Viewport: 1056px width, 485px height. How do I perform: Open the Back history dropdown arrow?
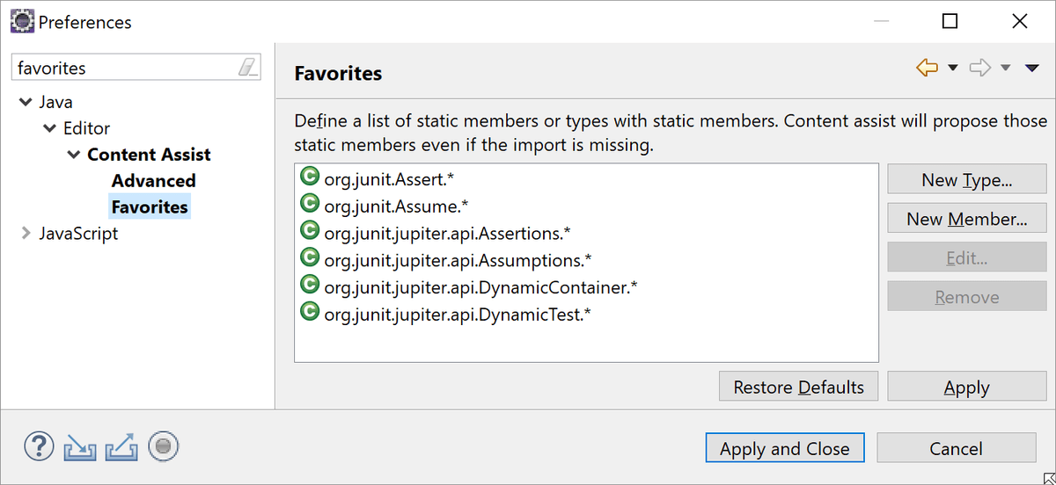point(952,69)
